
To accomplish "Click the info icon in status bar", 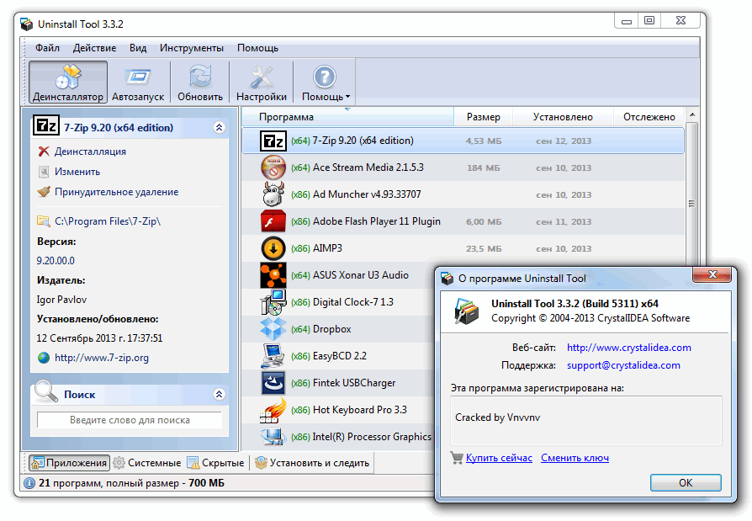I will (x=29, y=483).
